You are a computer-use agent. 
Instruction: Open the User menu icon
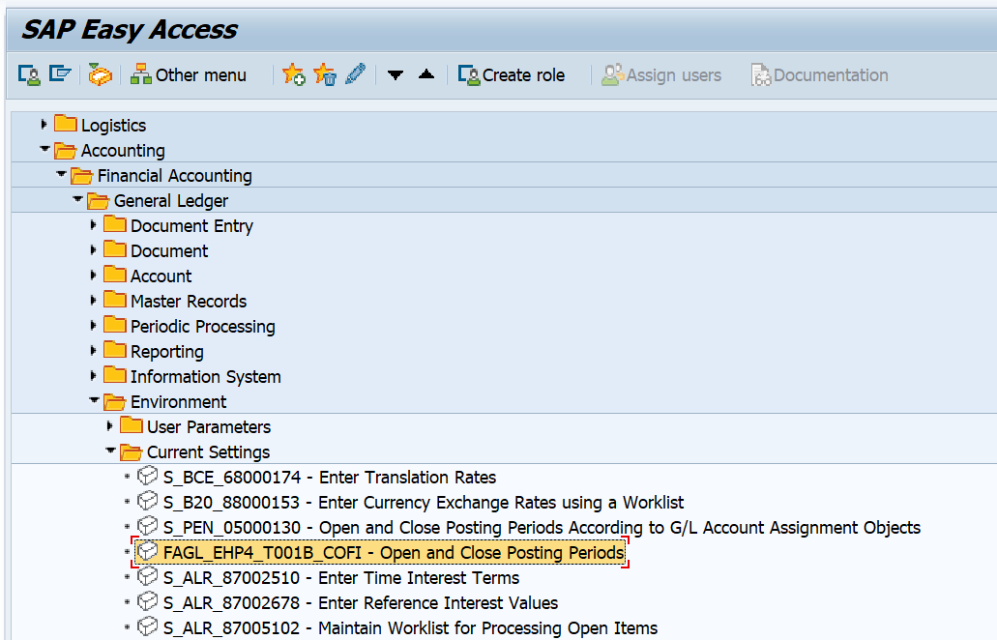(x=29, y=75)
